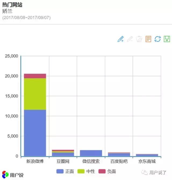This screenshot has width=172, height=180.
Task: Click the date range 2017/08/08~2017/09/07
Action: point(26,18)
